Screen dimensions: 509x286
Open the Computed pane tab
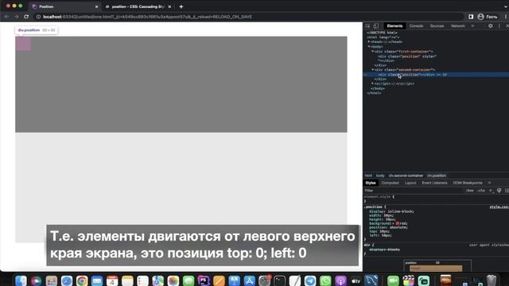[x=390, y=183]
